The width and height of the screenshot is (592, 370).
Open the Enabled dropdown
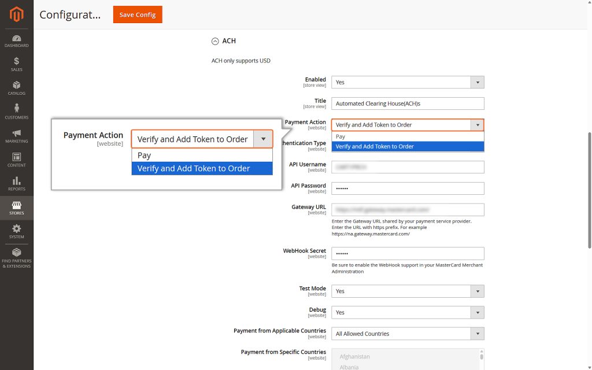tap(477, 82)
